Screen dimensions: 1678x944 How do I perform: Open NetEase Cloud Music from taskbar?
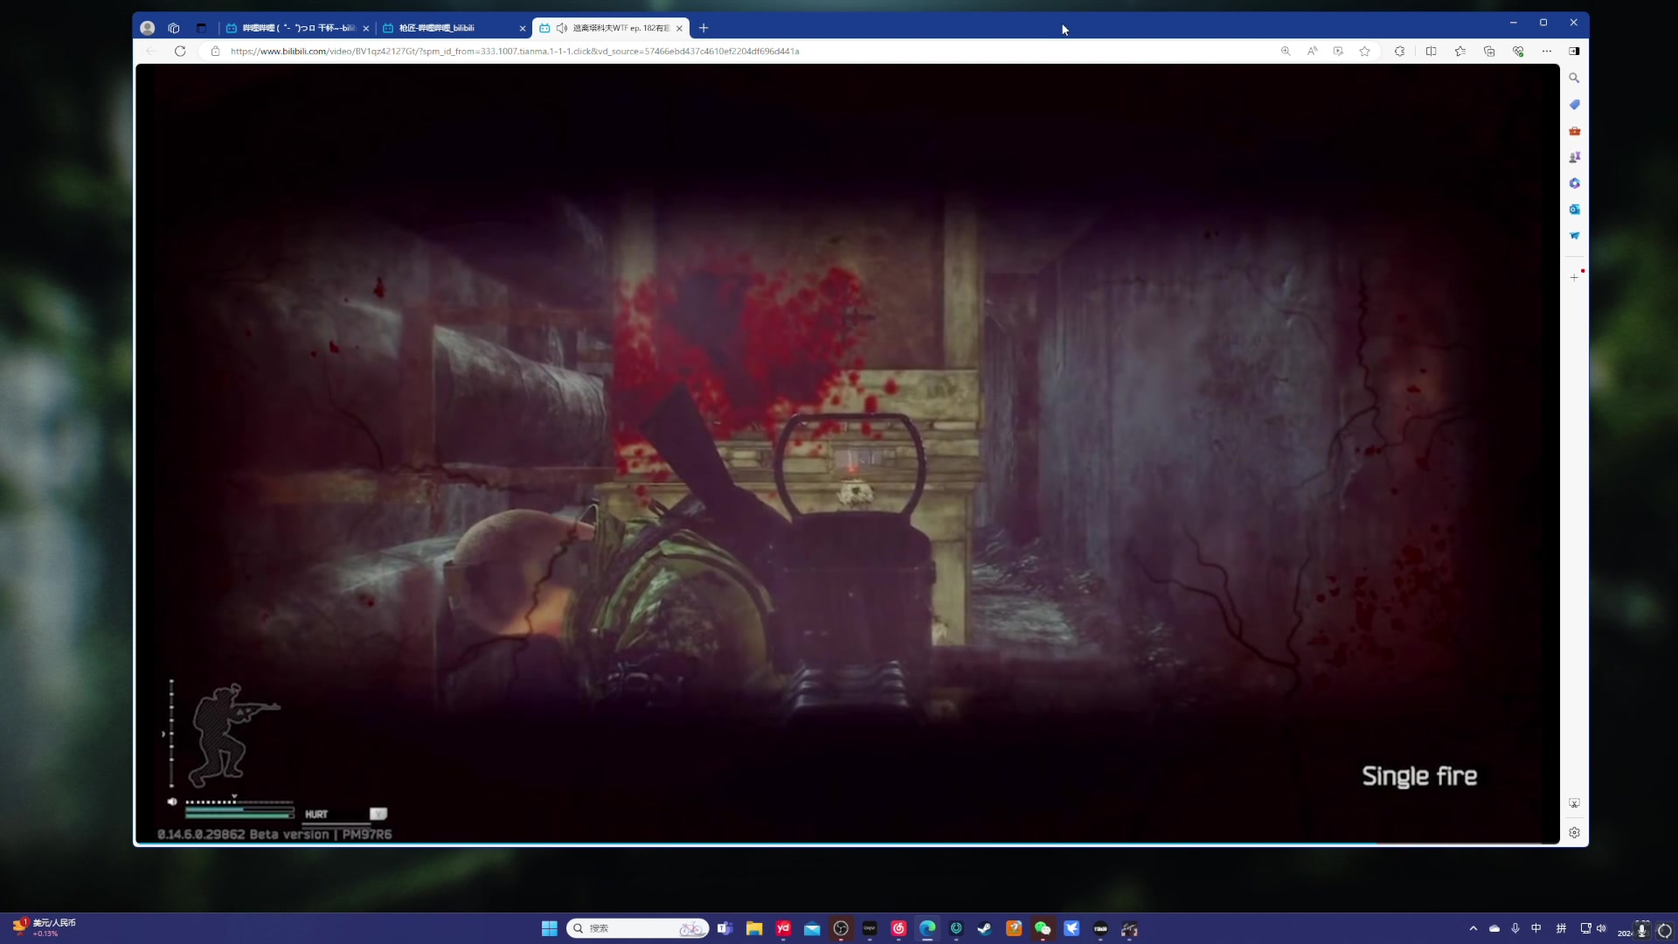click(x=898, y=928)
